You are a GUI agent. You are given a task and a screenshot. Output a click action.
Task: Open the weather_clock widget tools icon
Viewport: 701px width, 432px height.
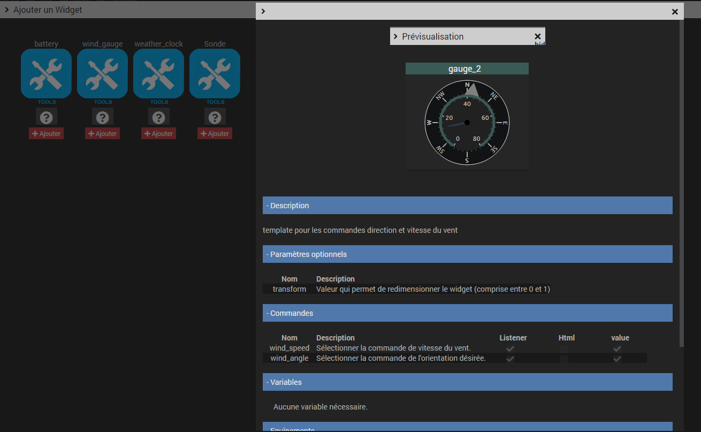point(158,74)
